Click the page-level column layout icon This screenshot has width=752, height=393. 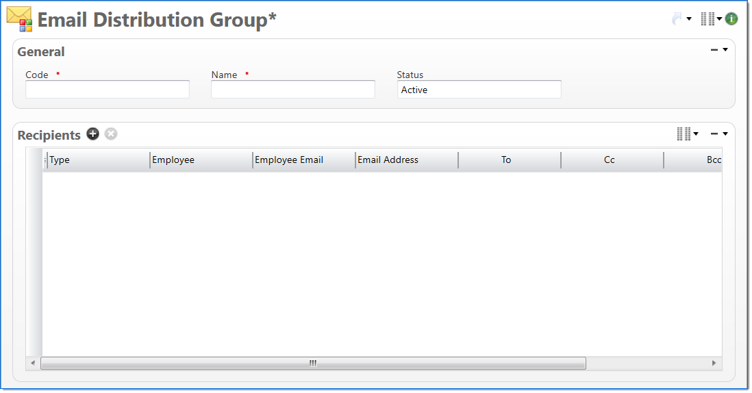(x=707, y=19)
